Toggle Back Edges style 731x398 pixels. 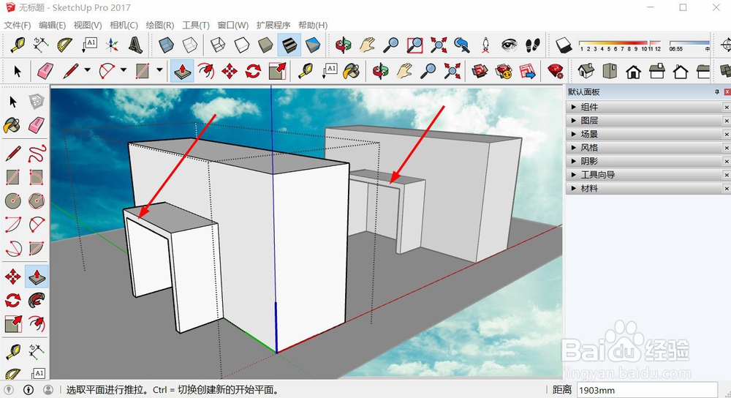pyautogui.click(x=190, y=45)
